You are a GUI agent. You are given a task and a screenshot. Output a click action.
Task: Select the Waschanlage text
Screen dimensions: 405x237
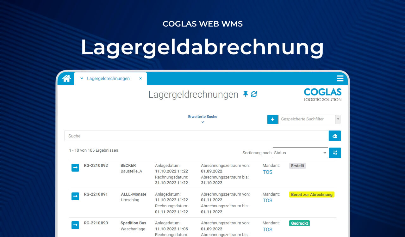click(133, 229)
